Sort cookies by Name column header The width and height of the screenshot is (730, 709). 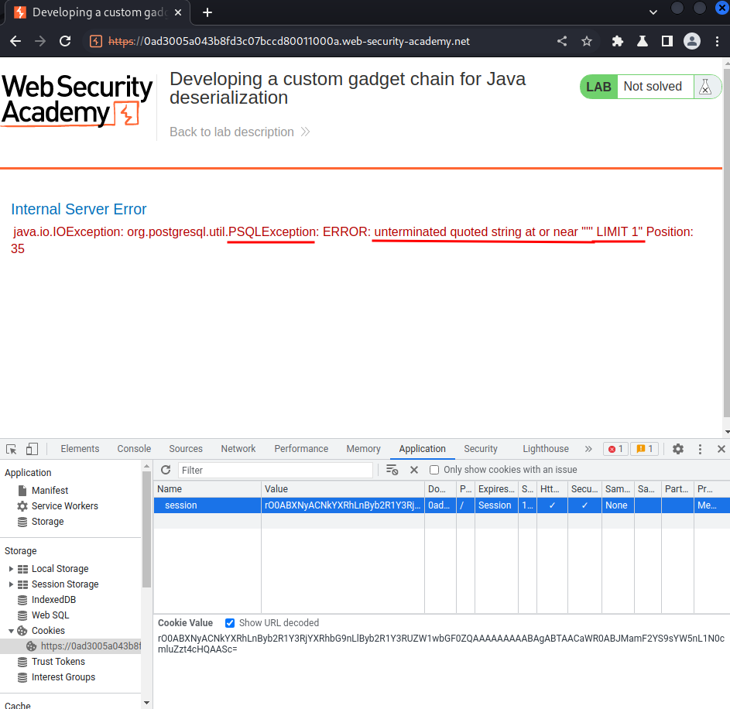(x=207, y=489)
